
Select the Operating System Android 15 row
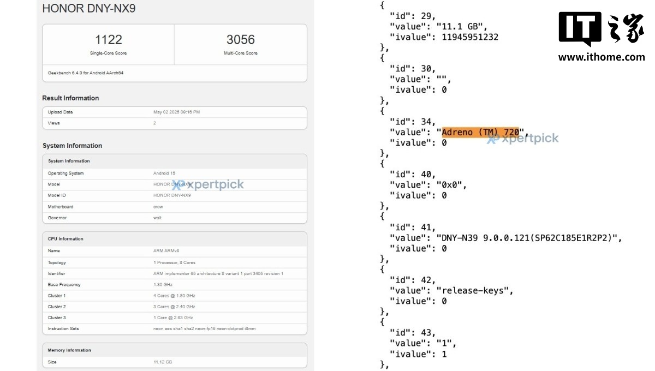(x=174, y=173)
